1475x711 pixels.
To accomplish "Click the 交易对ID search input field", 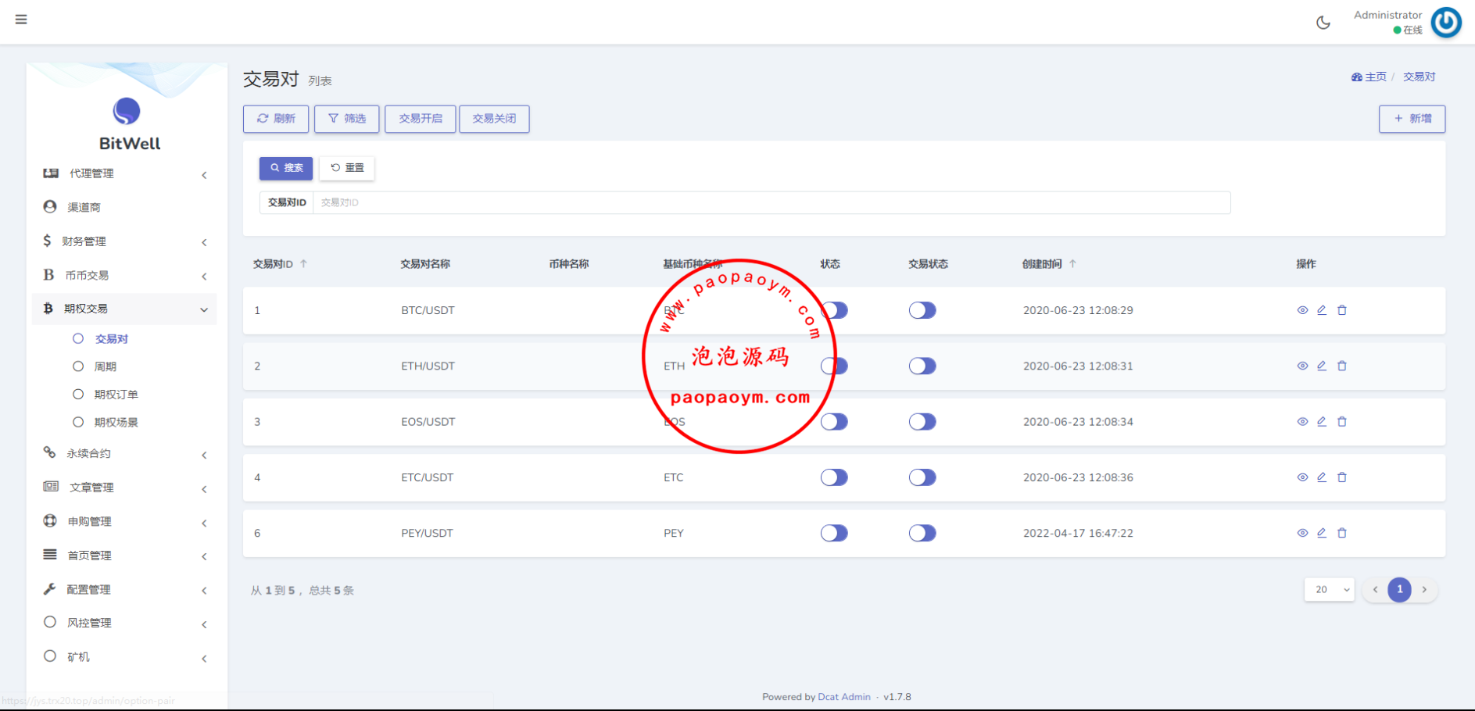I will click(771, 202).
